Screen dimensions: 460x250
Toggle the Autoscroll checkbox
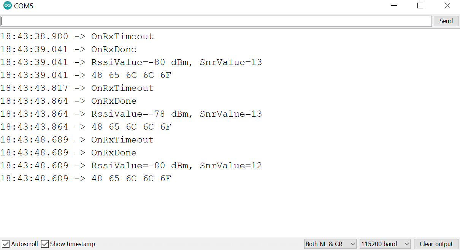pos(6,244)
